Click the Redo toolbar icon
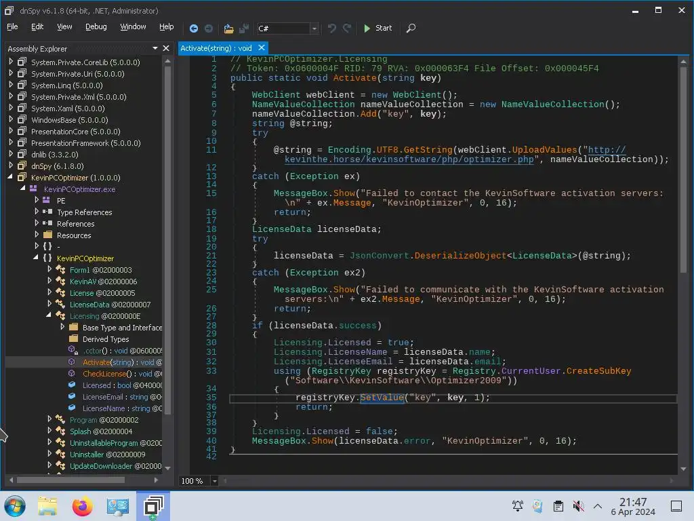The width and height of the screenshot is (694, 521). [347, 28]
